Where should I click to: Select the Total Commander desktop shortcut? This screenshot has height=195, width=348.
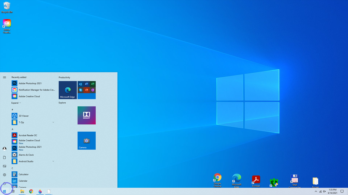click(x=294, y=181)
